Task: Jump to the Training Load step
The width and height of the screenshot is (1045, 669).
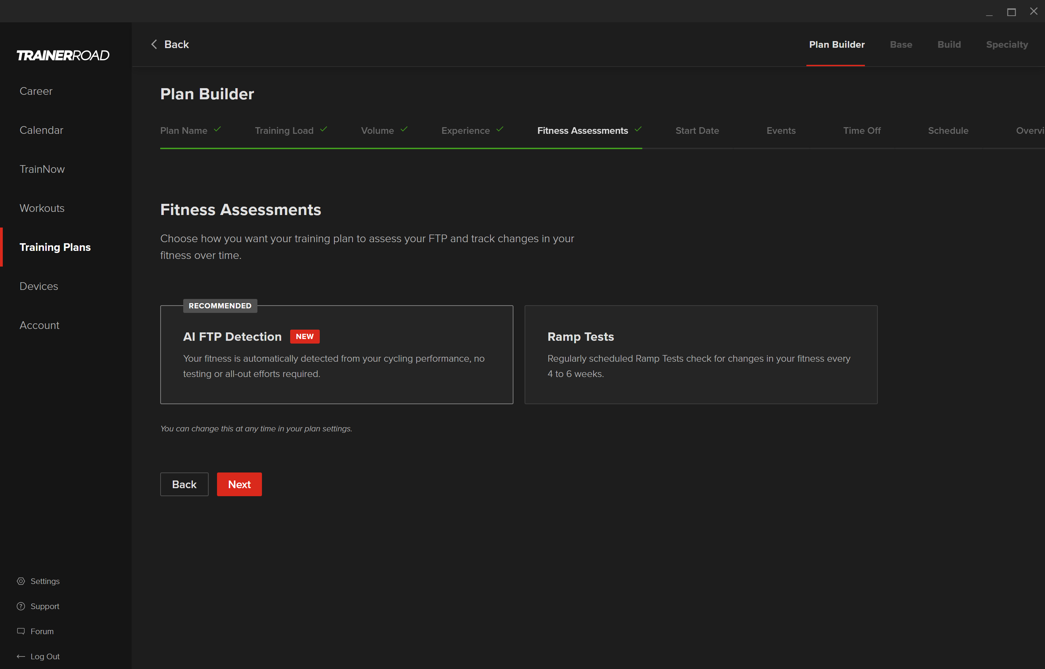Action: [284, 130]
